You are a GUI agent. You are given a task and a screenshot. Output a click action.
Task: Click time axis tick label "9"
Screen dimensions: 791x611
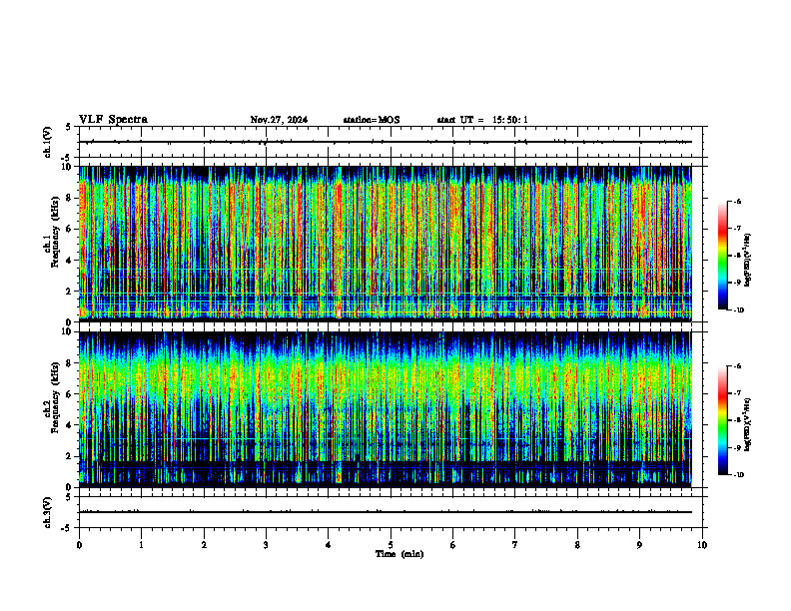pyautogui.click(x=639, y=545)
